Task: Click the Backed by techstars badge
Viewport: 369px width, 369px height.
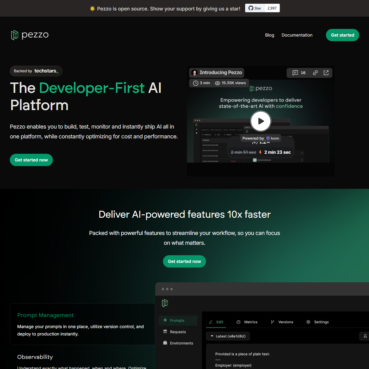Action: point(36,71)
